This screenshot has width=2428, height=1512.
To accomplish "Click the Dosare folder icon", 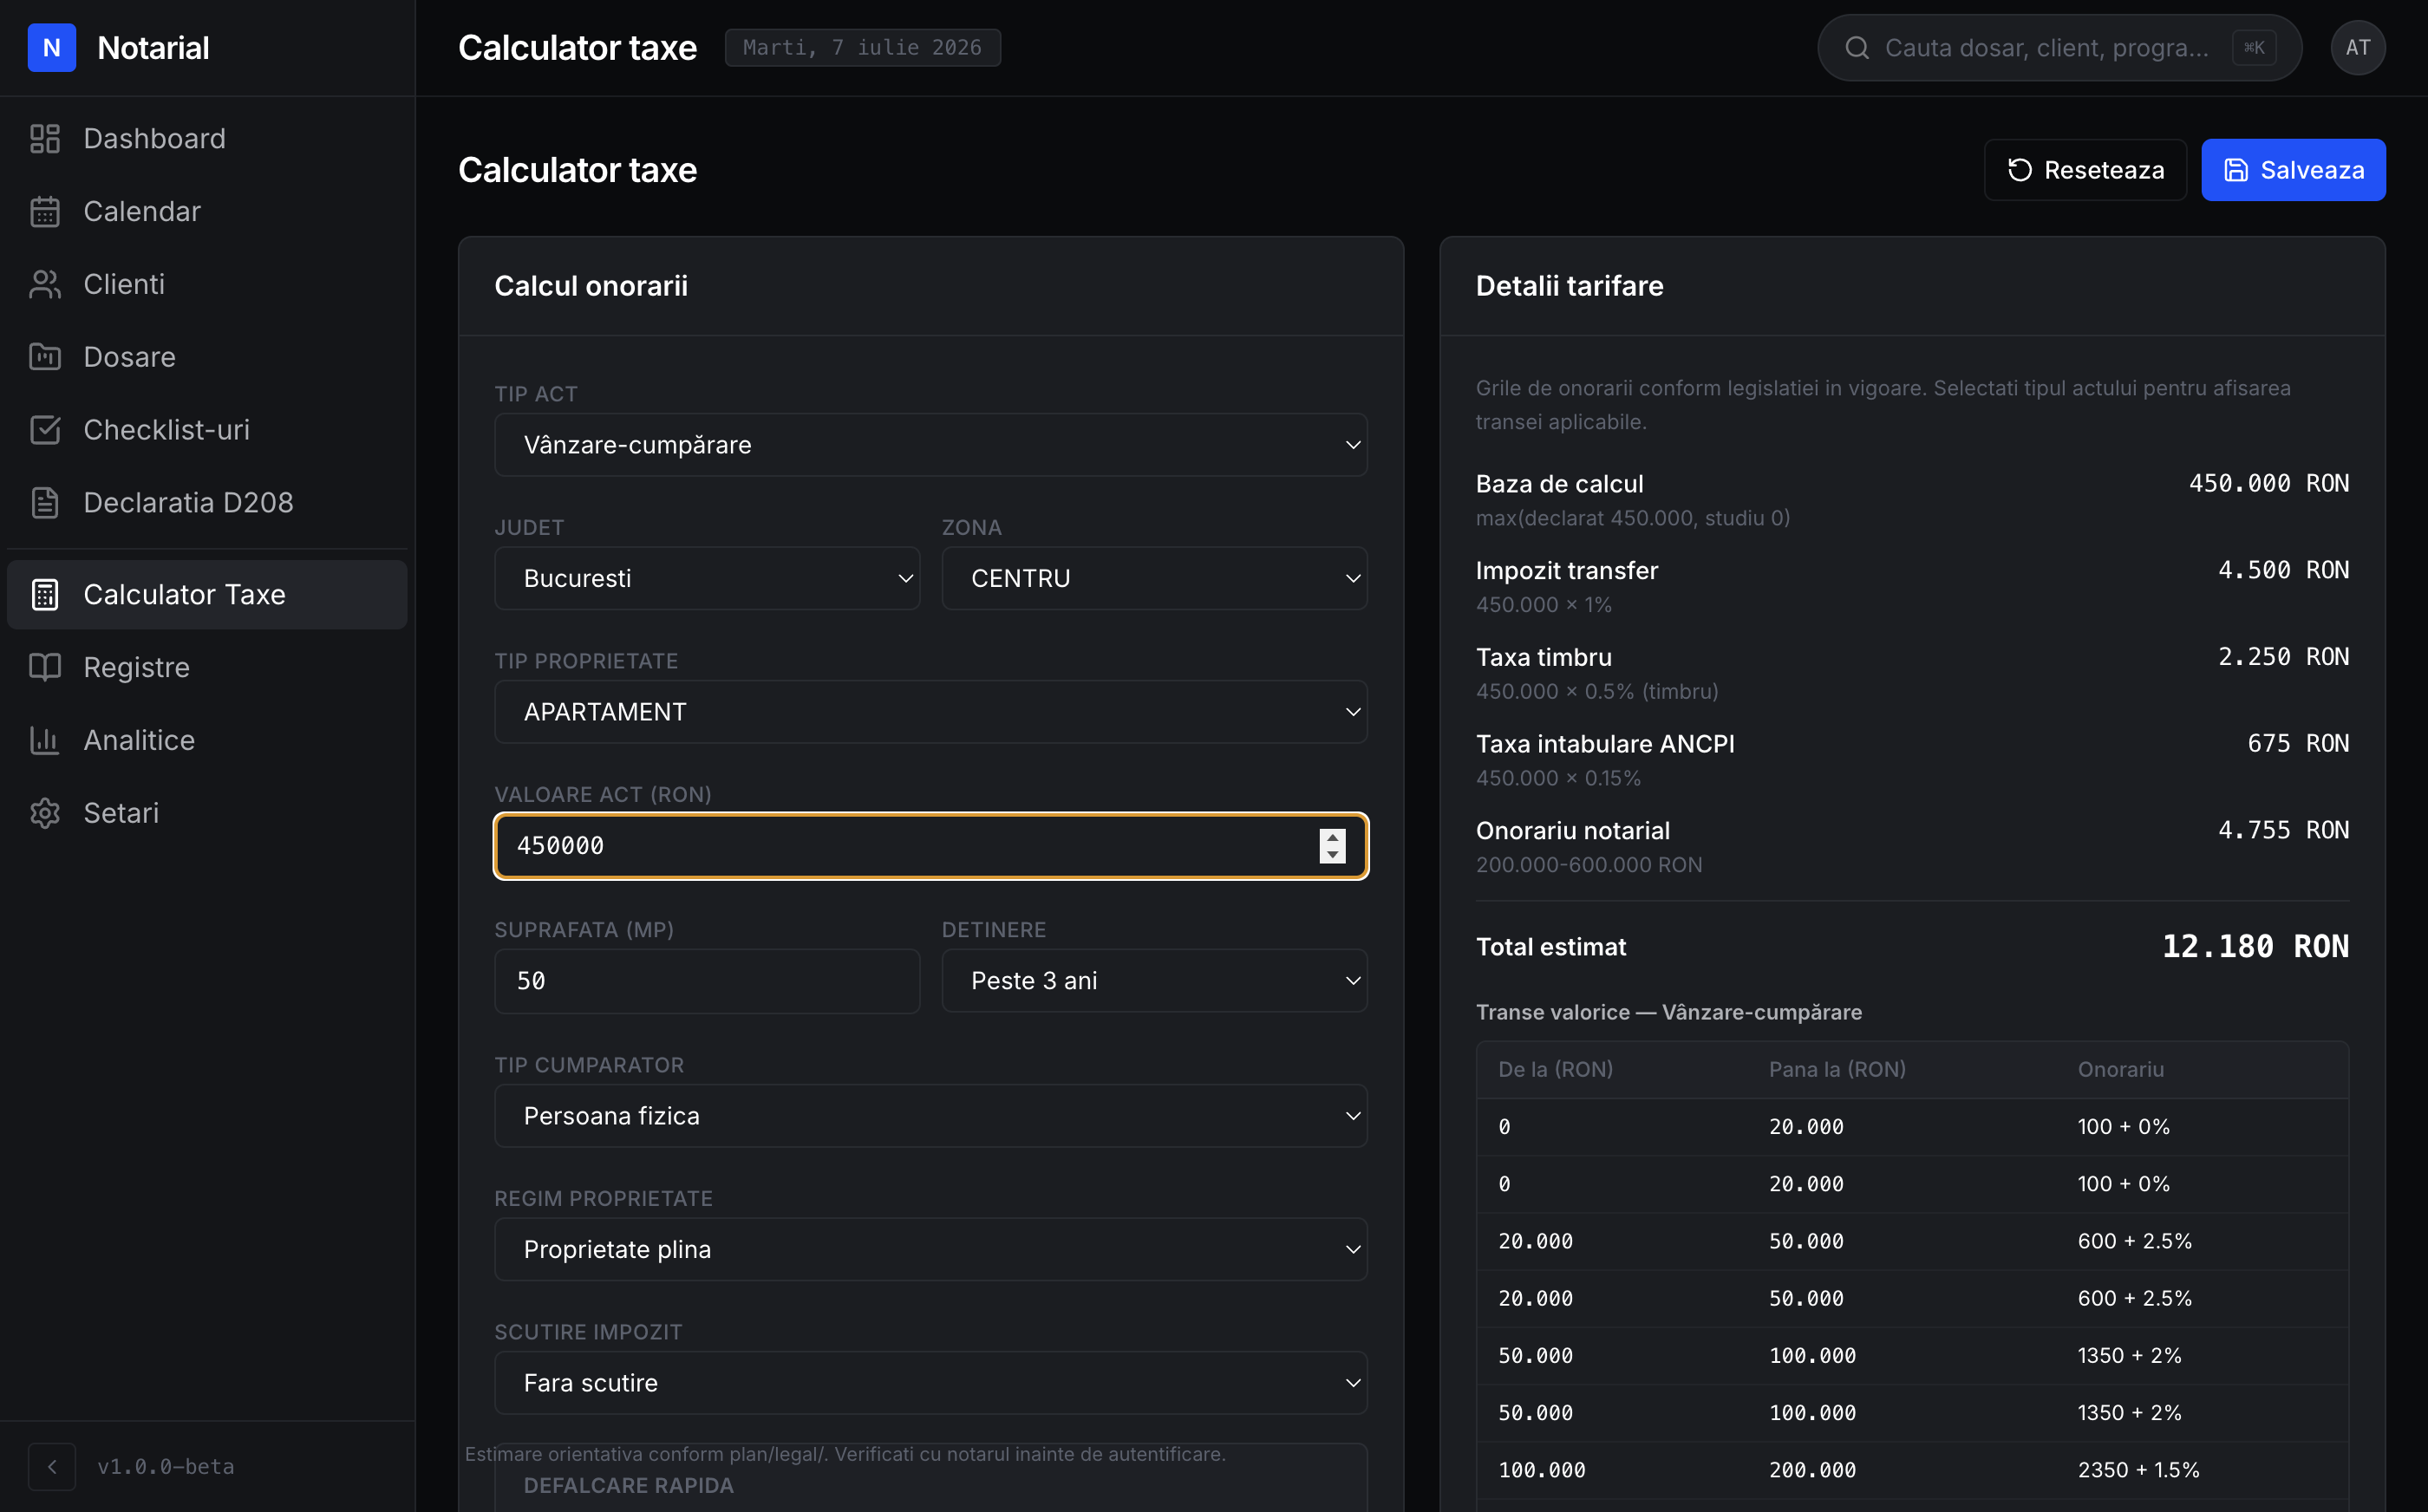I will click(45, 357).
